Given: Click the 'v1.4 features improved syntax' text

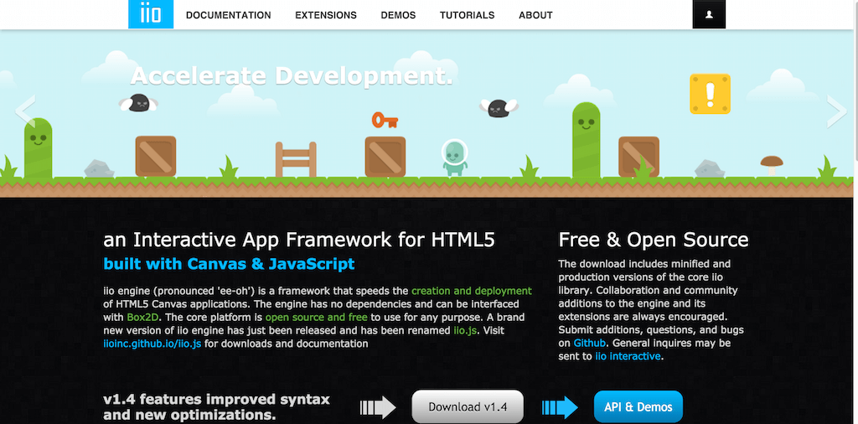Looking at the screenshot, I should 217,400.
